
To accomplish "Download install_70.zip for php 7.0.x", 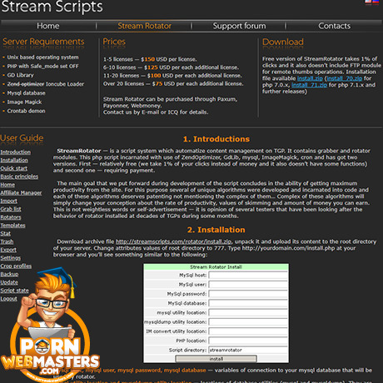I will [x=345, y=78].
